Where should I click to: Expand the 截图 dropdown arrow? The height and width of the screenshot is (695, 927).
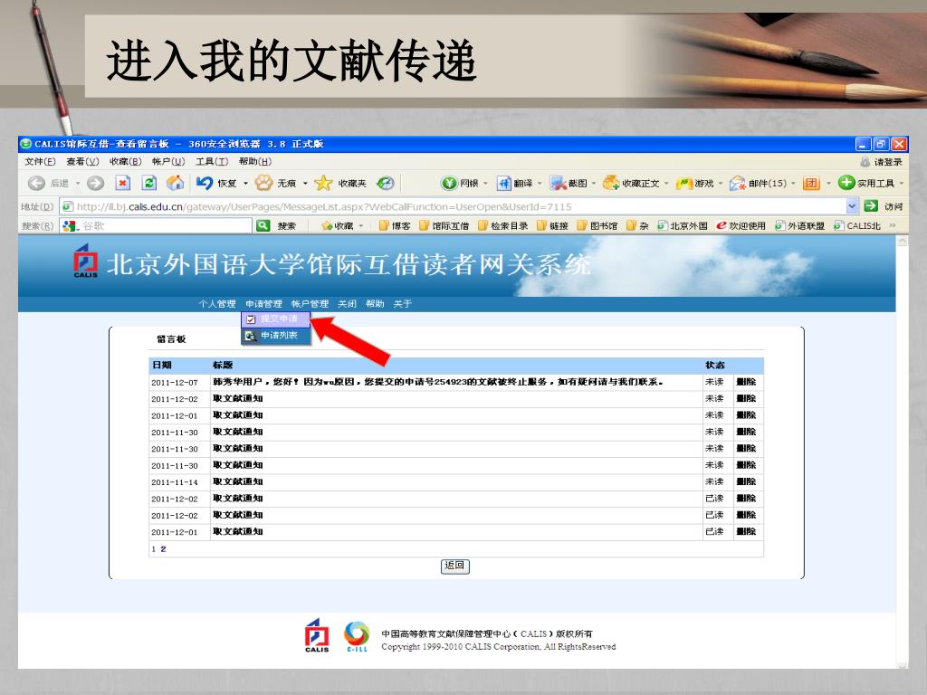594,183
